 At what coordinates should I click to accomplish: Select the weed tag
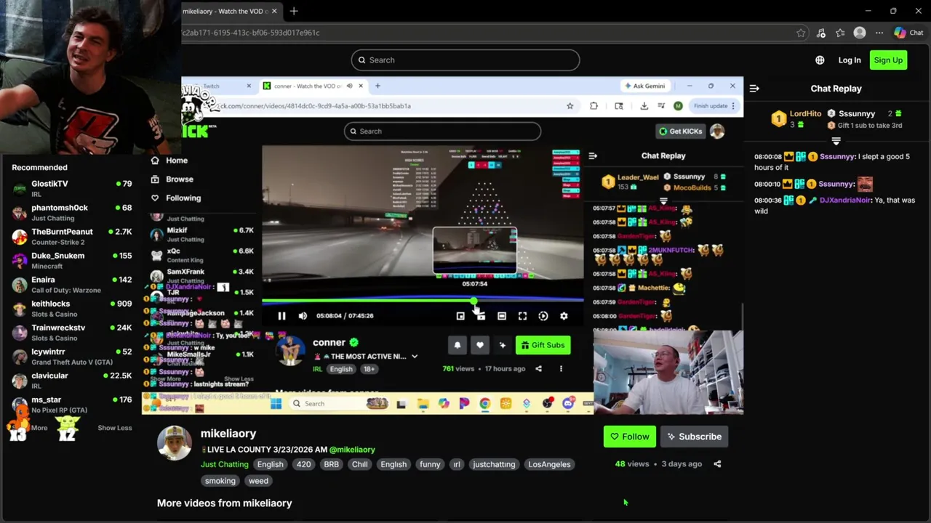(258, 481)
